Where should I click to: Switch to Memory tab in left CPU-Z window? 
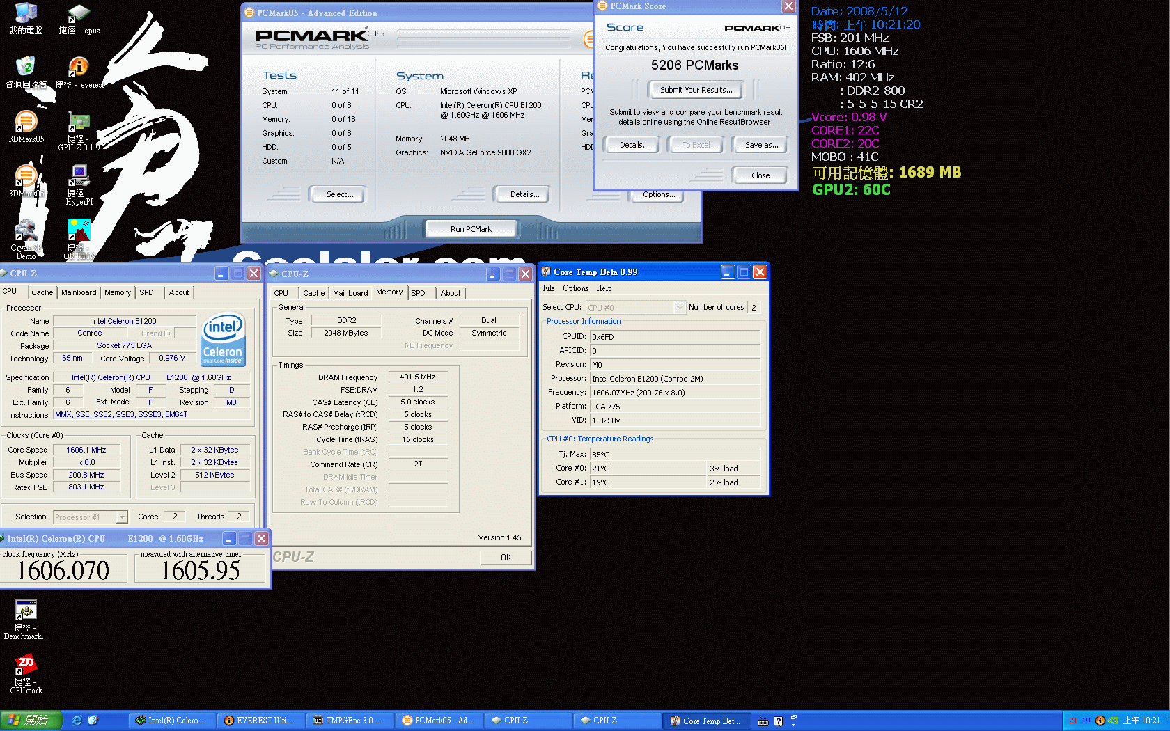[118, 292]
